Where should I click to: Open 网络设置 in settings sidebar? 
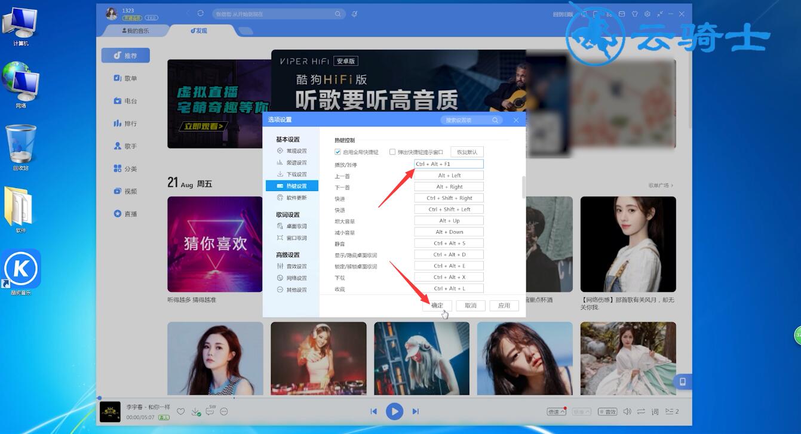291,278
